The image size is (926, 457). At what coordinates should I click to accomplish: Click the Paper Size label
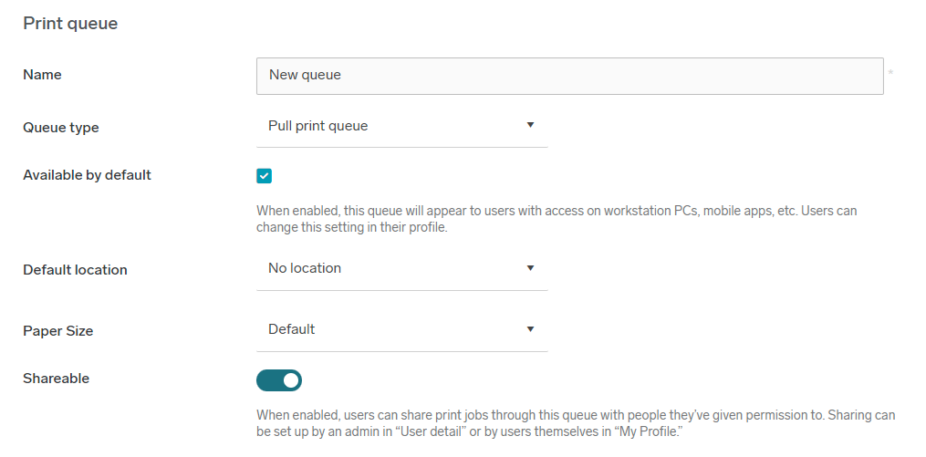[x=57, y=331]
